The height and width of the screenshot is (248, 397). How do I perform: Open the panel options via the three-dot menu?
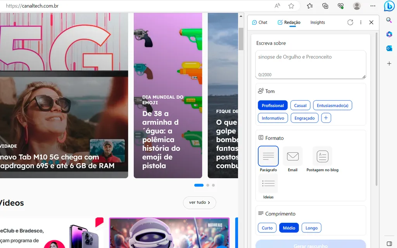tap(361, 22)
